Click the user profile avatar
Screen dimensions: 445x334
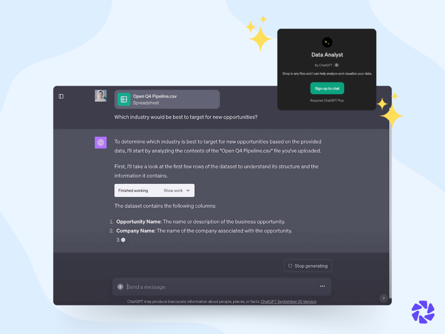100,96
